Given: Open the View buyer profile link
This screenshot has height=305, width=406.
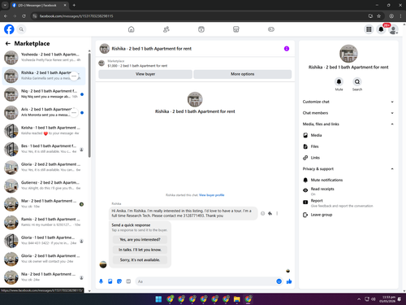Looking at the screenshot, I should point(212,195).
